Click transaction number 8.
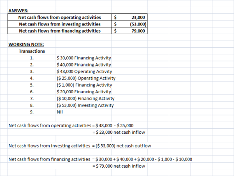This screenshot has height=176, width=234. pos(32,105)
